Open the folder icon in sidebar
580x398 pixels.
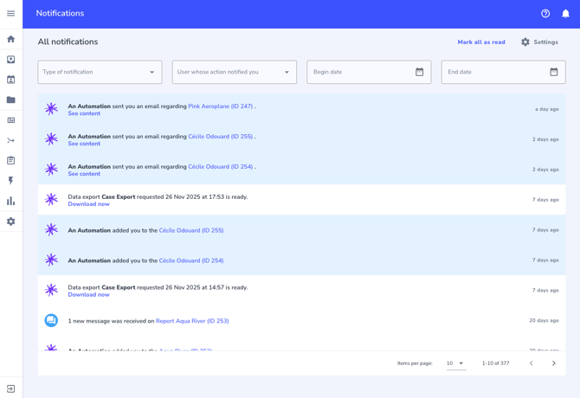(10, 99)
